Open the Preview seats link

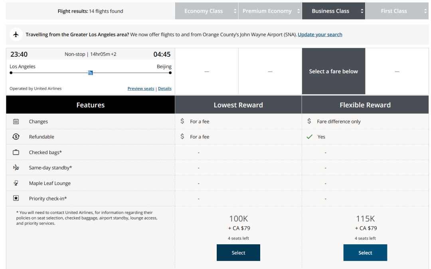pos(140,89)
